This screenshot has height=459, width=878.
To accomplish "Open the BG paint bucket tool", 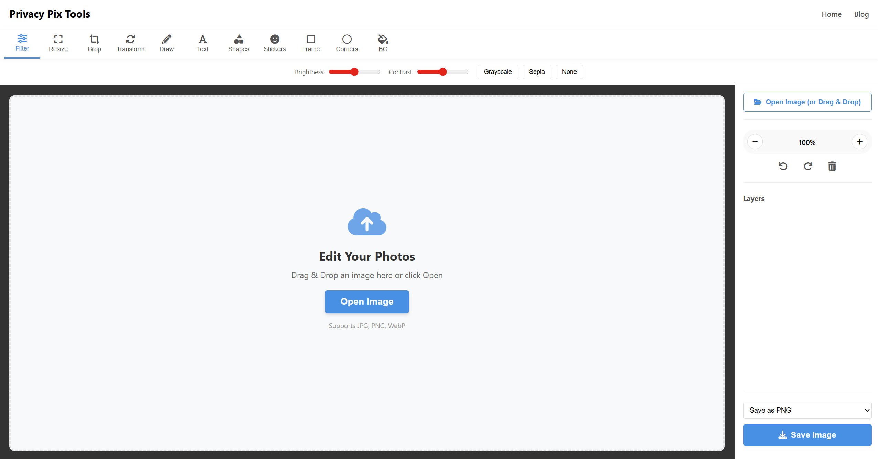I will tap(383, 43).
